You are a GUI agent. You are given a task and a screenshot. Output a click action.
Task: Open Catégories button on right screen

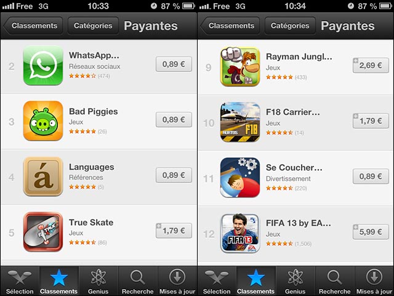coord(290,26)
